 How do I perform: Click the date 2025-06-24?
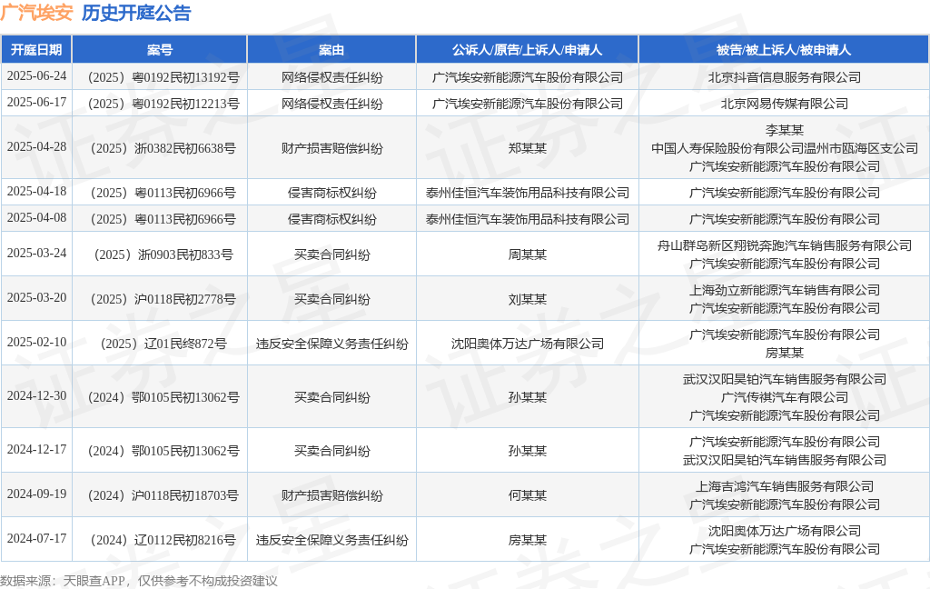tap(36, 76)
